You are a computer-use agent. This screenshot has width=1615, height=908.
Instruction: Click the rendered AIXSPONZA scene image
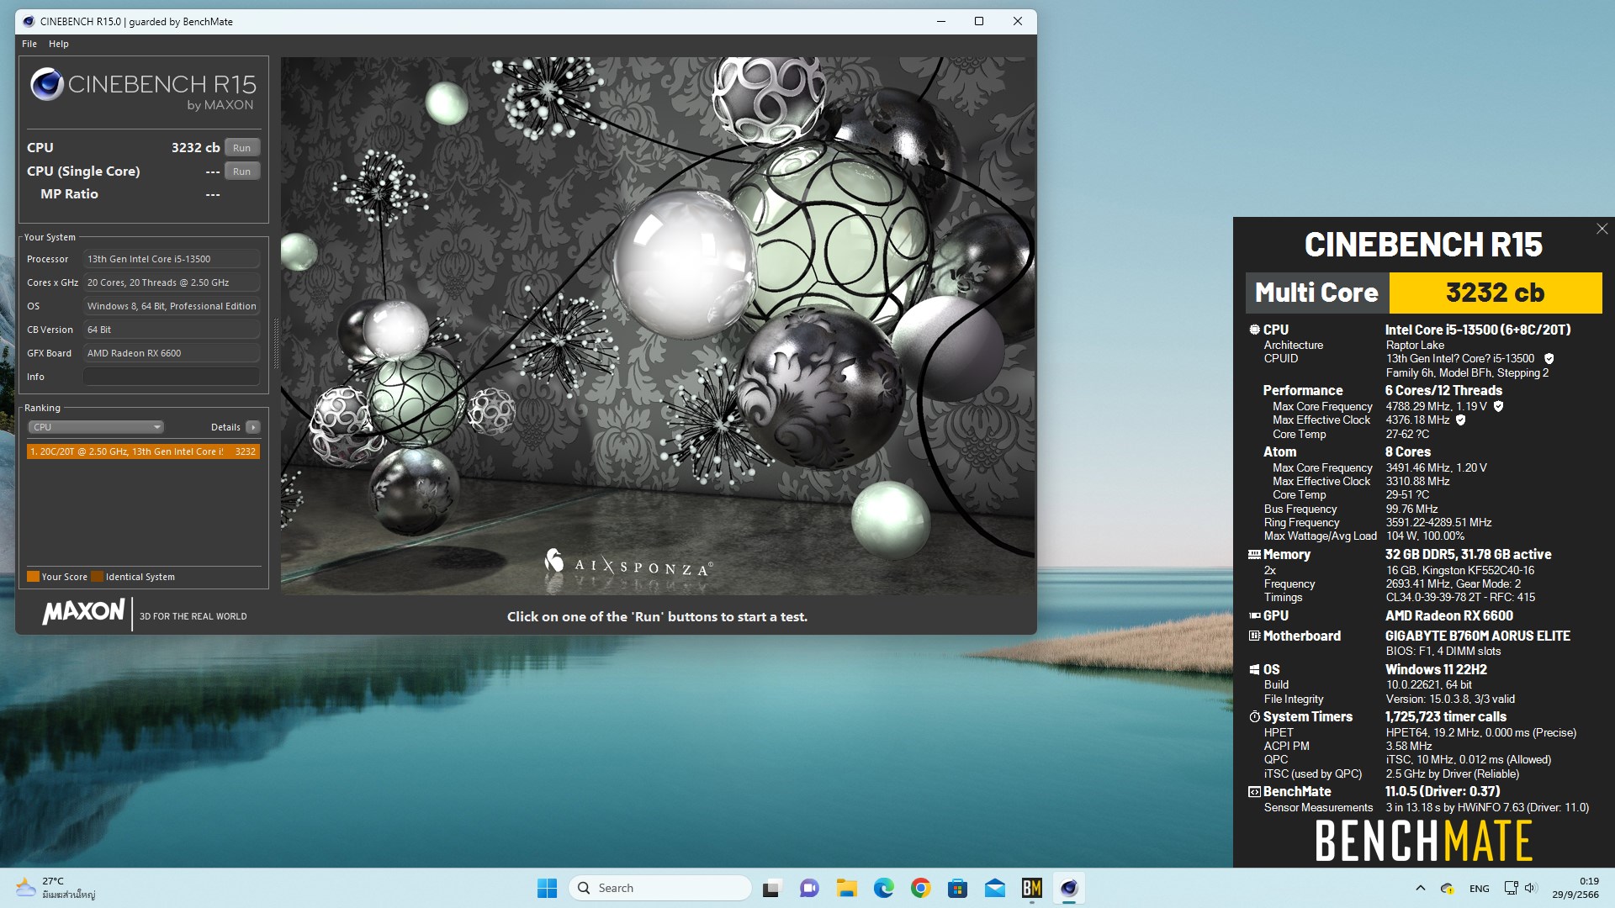point(658,326)
